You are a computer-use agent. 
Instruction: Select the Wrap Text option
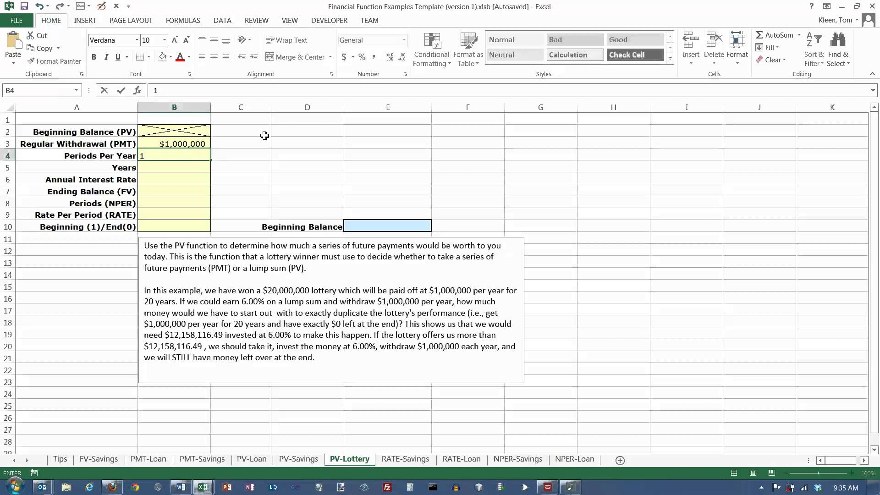286,40
